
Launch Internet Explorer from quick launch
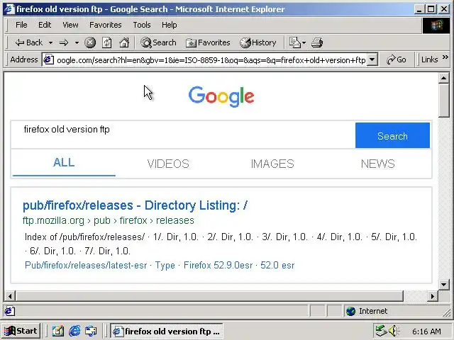point(74,331)
